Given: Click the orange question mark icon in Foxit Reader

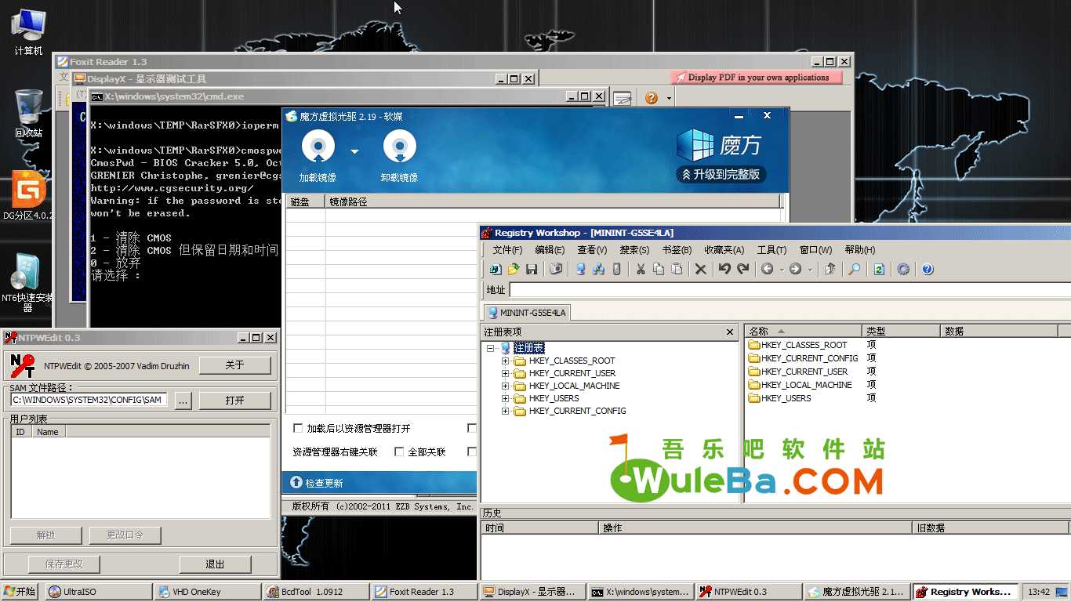Looking at the screenshot, I should tap(652, 98).
